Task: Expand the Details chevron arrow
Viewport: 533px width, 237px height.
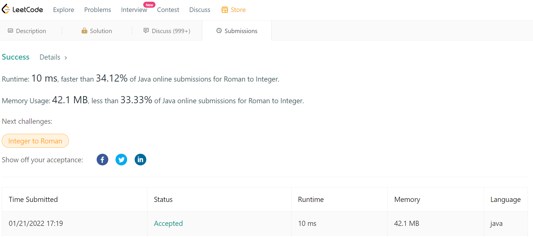Action: [66, 58]
